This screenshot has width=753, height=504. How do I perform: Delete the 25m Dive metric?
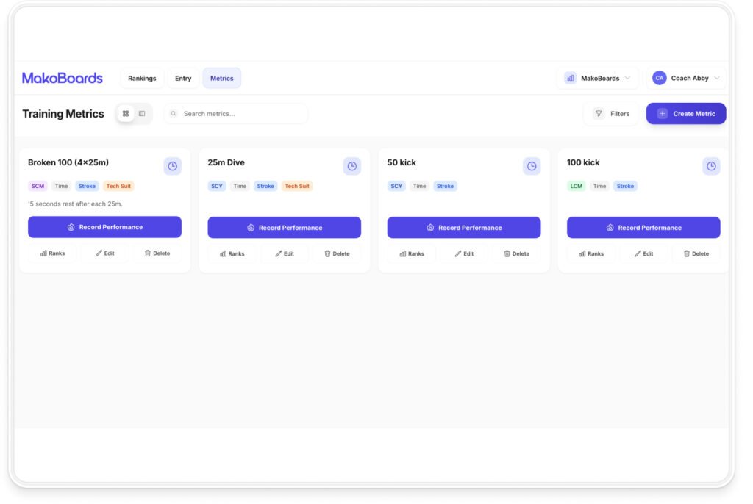point(336,253)
